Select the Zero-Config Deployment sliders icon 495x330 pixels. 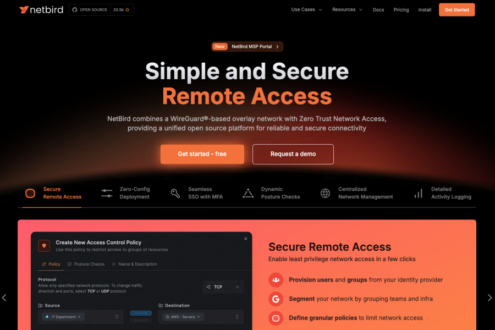point(107,193)
